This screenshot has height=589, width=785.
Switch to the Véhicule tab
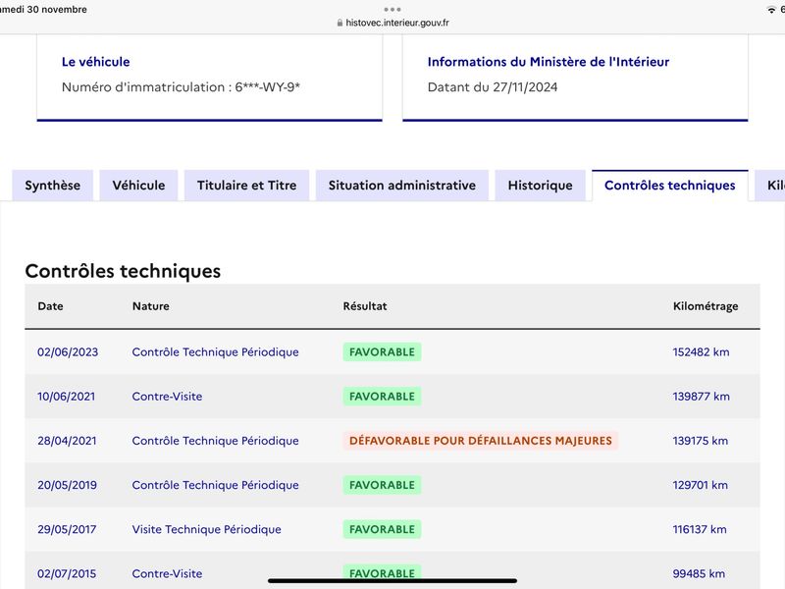[x=138, y=186]
